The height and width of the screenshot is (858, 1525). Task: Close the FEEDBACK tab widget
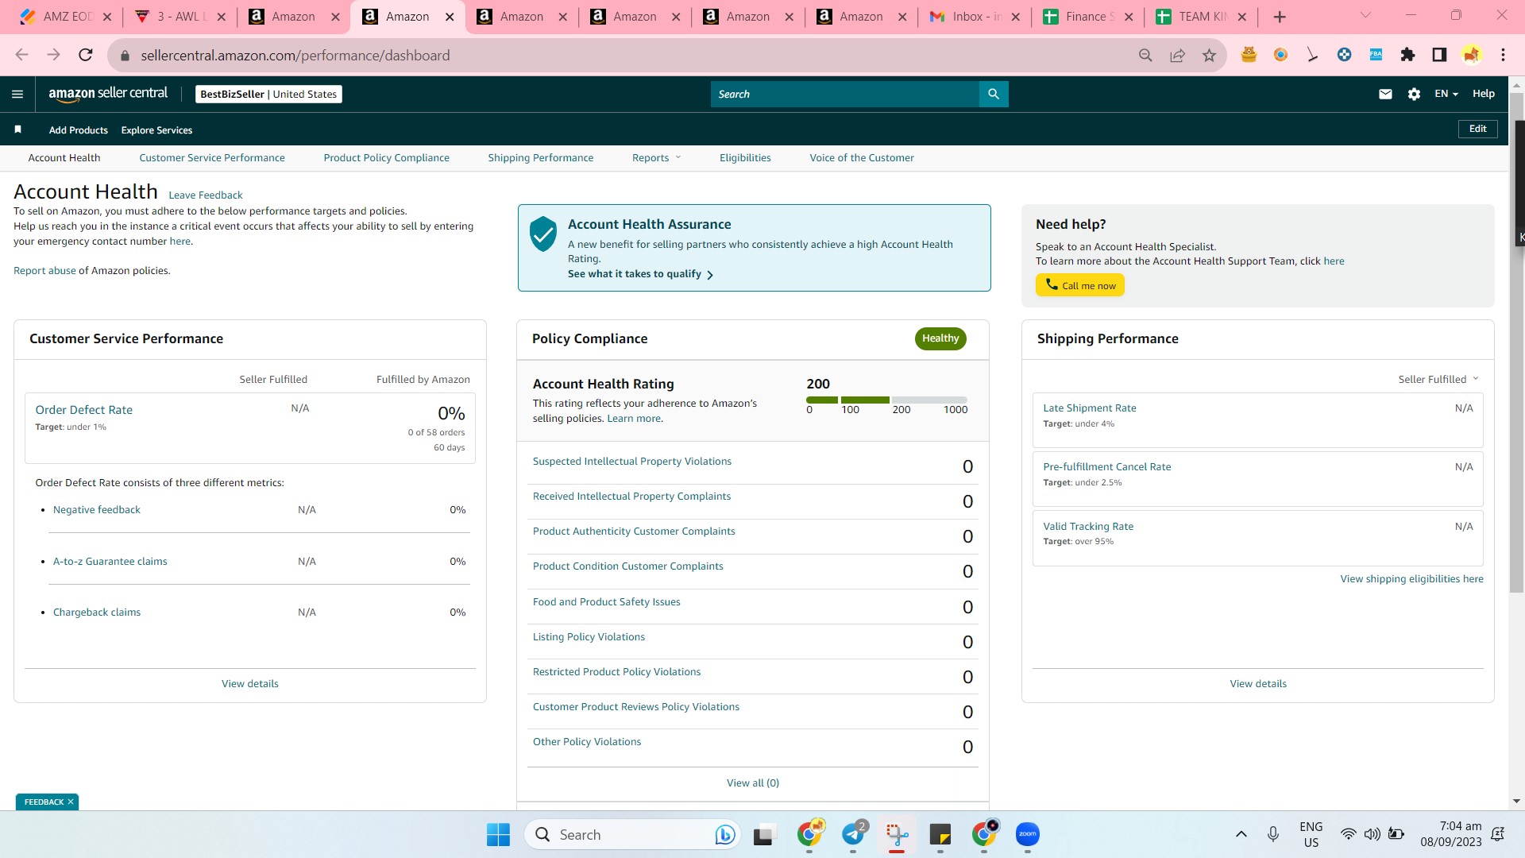point(71,802)
